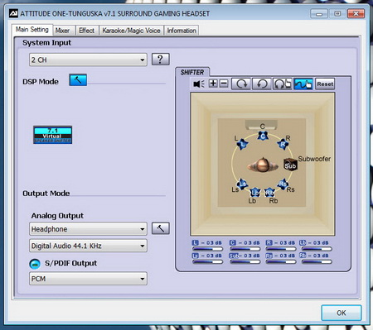Rotate speakers clockwise in Shifter
Viewport: 373px width, 330px height.
pos(241,84)
